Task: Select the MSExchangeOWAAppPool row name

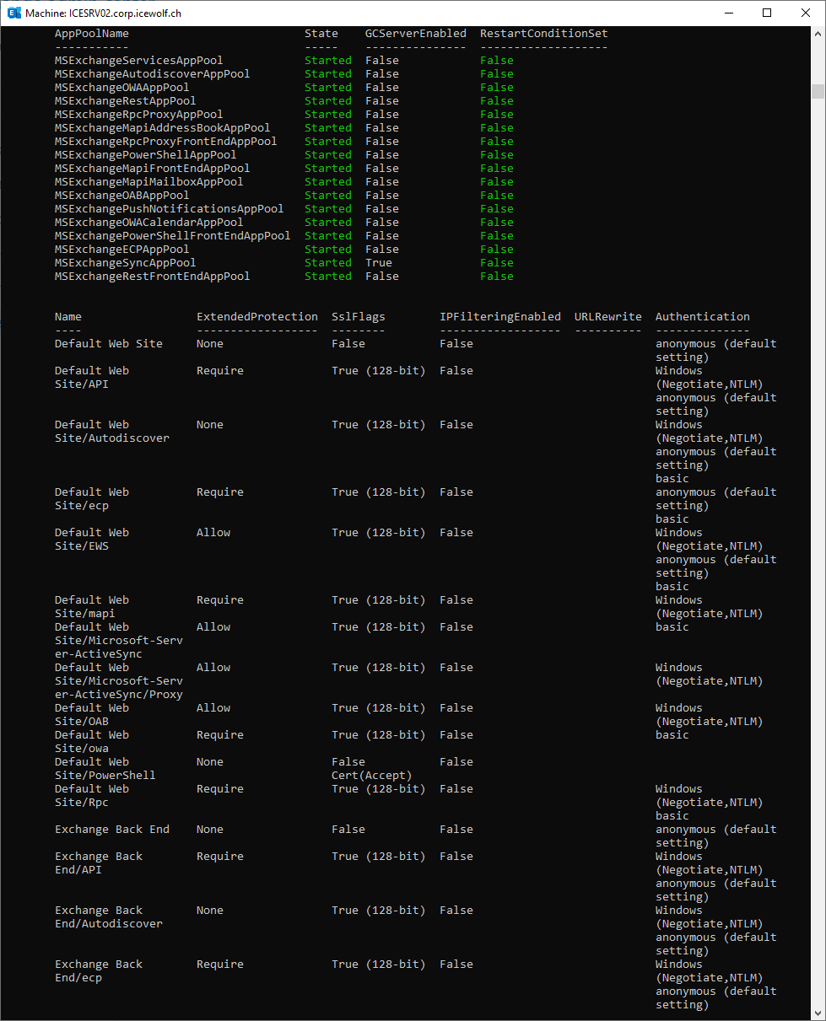Action: 121,88
